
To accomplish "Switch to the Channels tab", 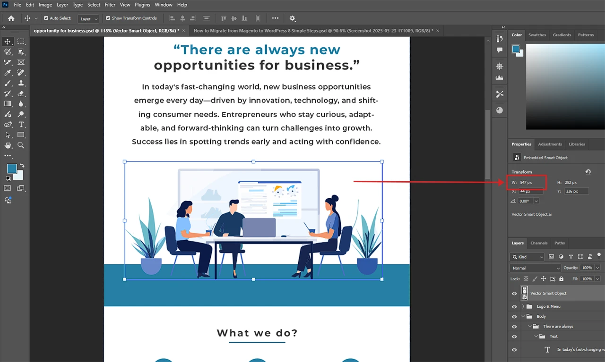I will click(539, 243).
